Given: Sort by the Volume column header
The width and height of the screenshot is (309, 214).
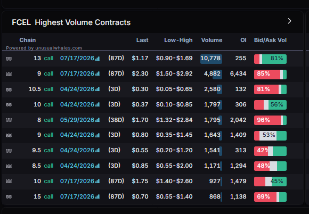Looking at the screenshot, I should (212, 40).
